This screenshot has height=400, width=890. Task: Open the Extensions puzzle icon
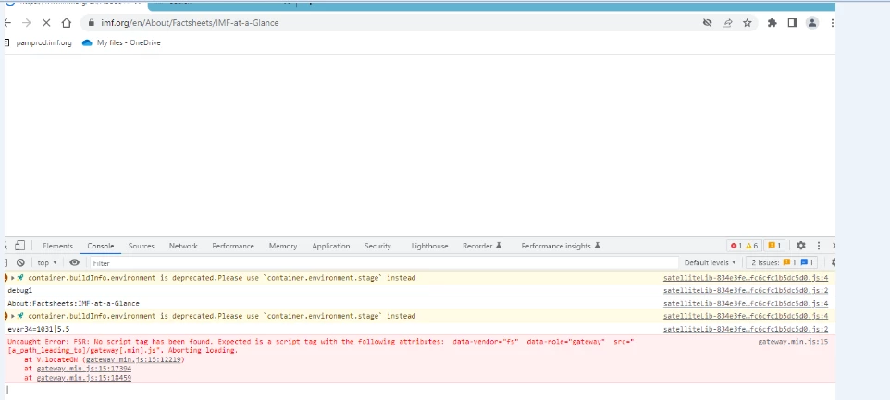772,23
